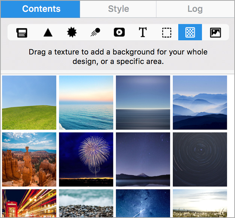Select the video play media icon
Screen dimensions: 235x218
[x=119, y=32]
